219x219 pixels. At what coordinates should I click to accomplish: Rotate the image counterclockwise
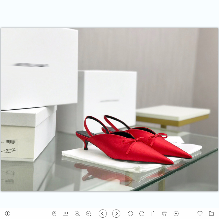(130, 214)
